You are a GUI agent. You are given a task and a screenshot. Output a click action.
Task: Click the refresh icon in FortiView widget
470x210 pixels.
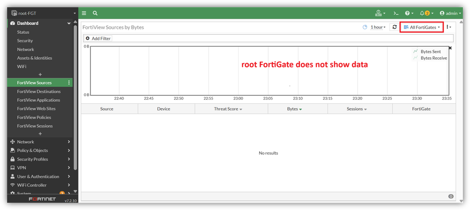pos(394,27)
